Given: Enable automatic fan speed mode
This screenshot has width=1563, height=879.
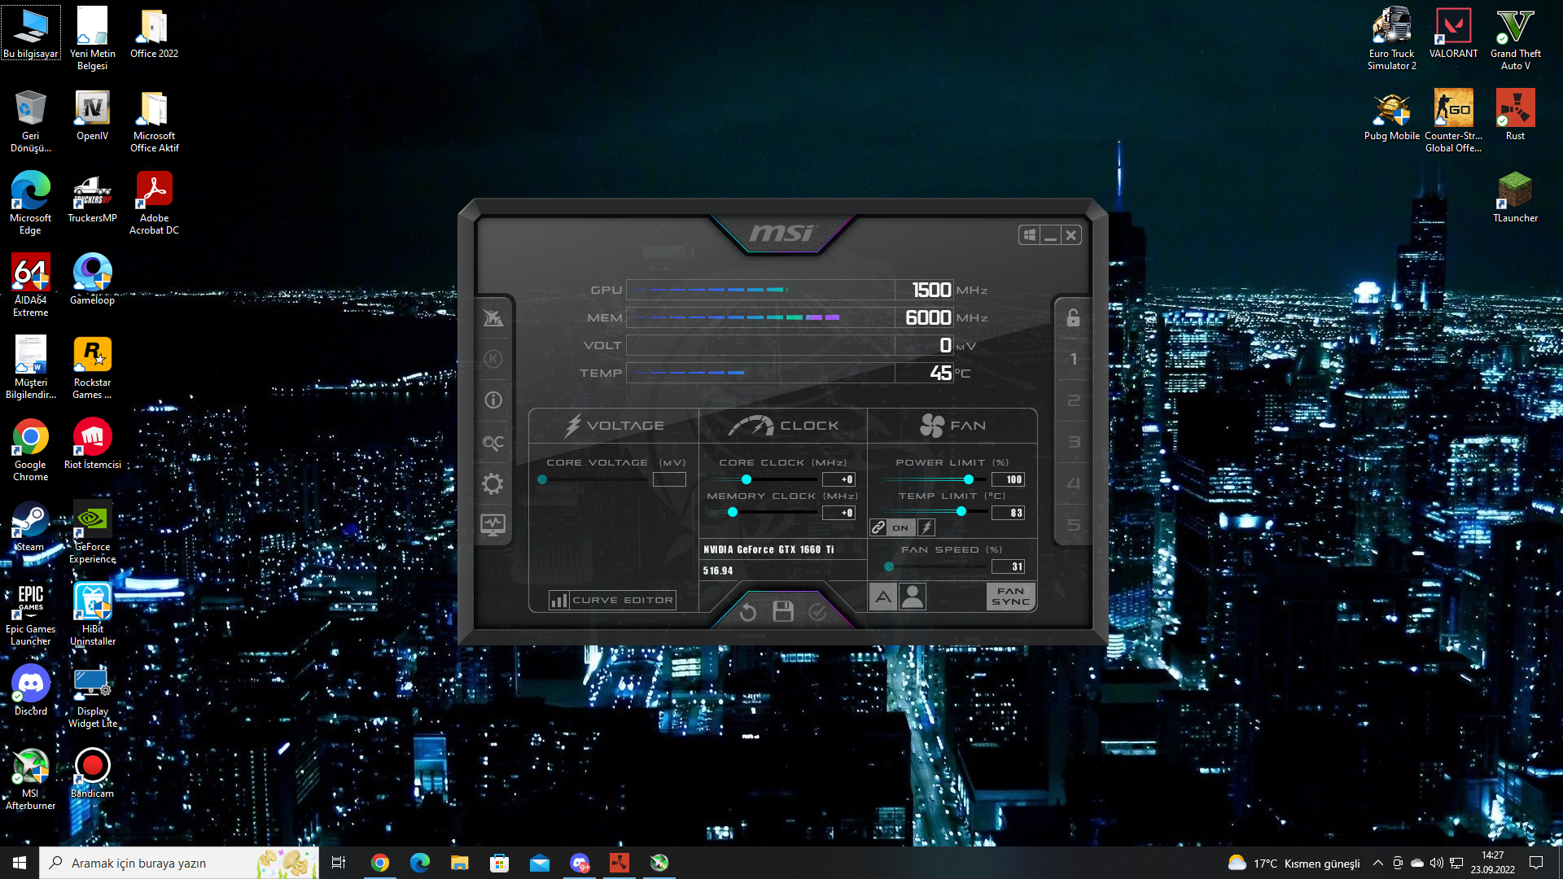Looking at the screenshot, I should pyautogui.click(x=883, y=597).
